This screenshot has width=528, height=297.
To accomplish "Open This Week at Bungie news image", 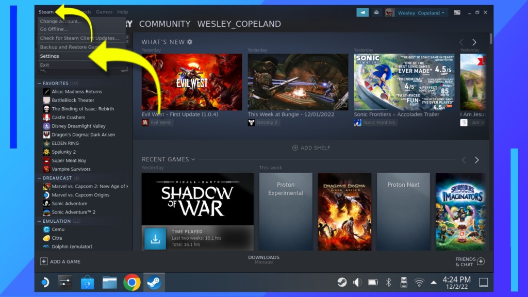I will [298, 82].
